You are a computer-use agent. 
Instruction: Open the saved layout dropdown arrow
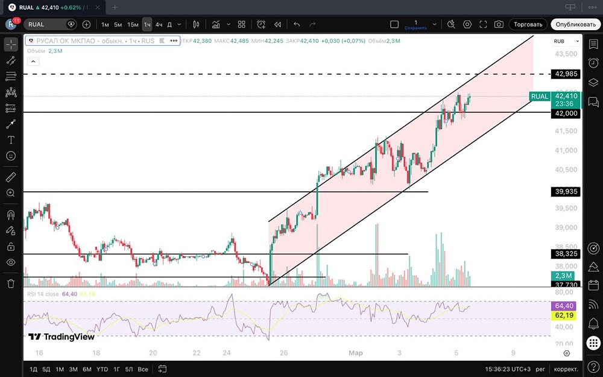435,25
